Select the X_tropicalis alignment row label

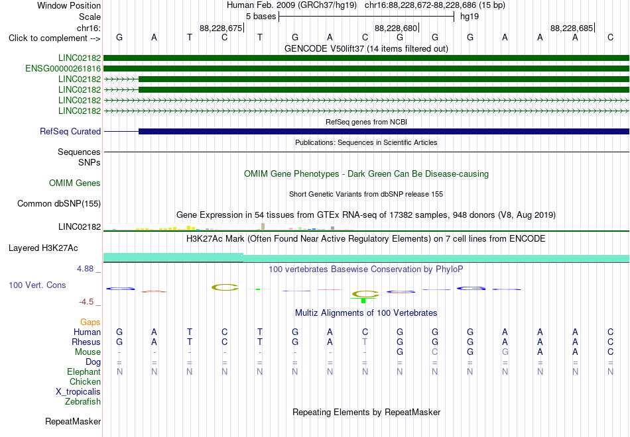pos(78,392)
